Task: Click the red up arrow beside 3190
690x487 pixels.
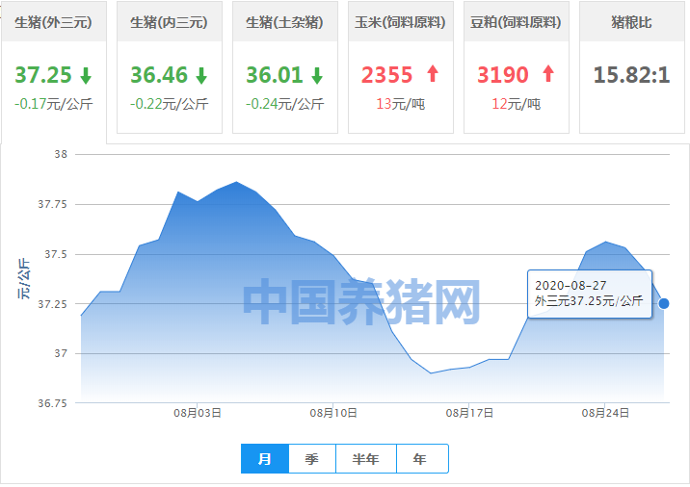Action: (548, 74)
